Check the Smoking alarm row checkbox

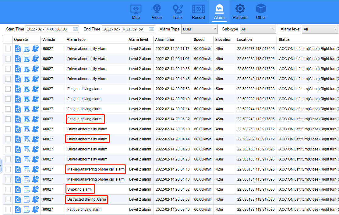[x=8, y=189]
